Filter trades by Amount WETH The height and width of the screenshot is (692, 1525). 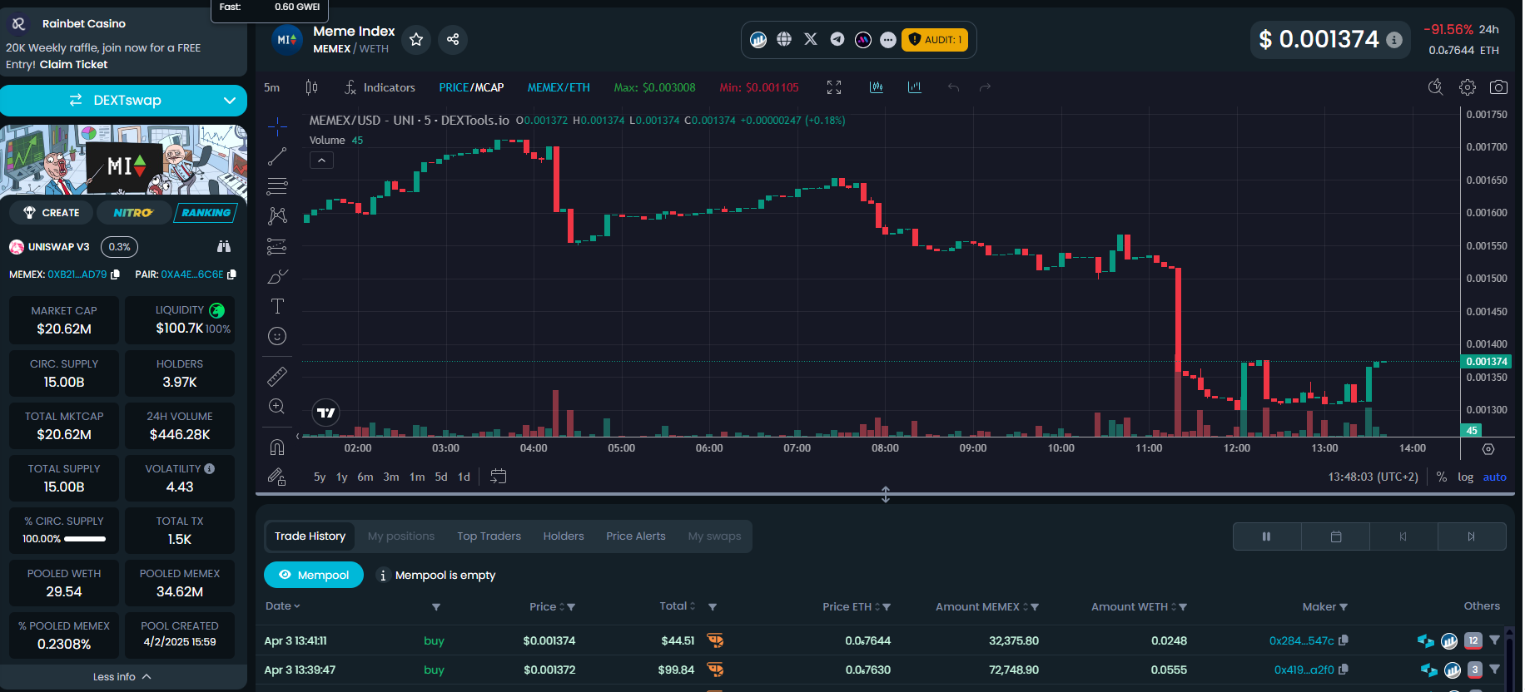click(1183, 607)
